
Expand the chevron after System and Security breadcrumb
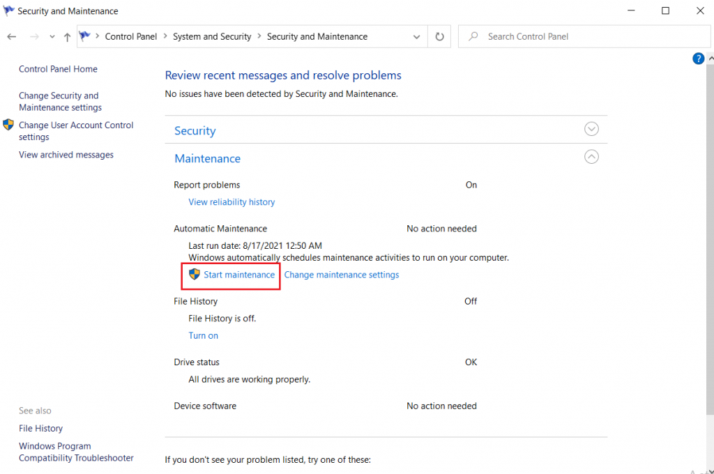pyautogui.click(x=259, y=36)
